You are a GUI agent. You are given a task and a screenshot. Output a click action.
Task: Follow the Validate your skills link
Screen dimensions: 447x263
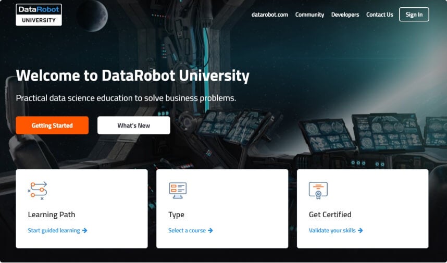click(x=332, y=231)
